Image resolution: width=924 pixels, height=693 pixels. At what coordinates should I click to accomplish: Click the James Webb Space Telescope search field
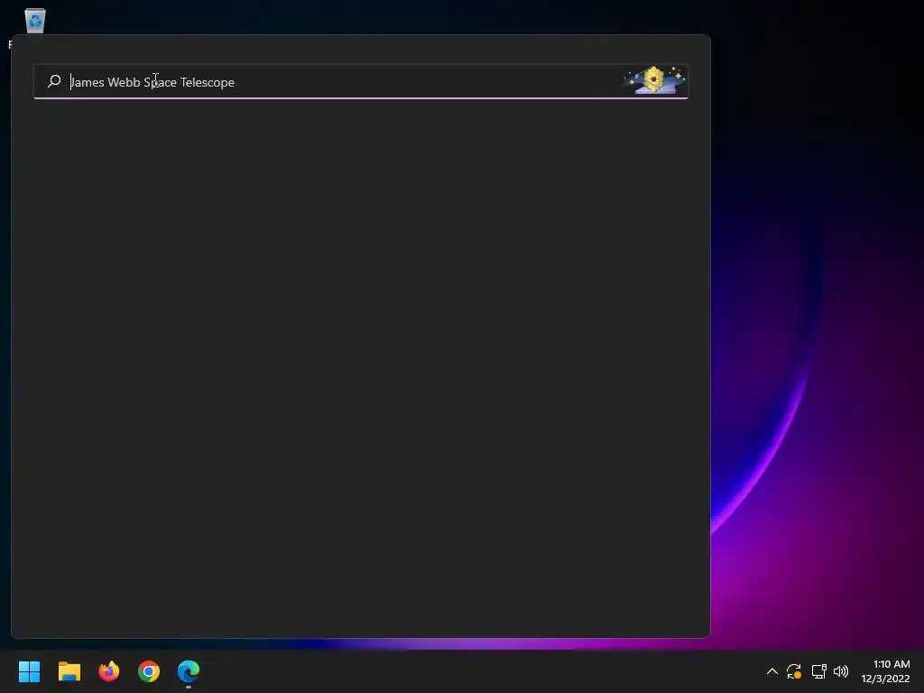(x=361, y=81)
